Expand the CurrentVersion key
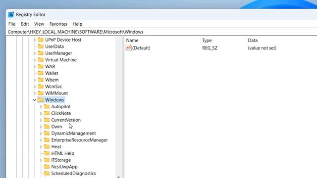The height and width of the screenshot is (178, 317). click(x=41, y=120)
